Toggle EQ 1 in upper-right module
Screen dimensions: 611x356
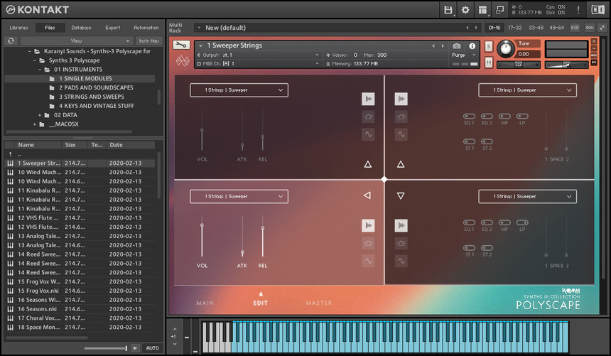tap(469, 116)
